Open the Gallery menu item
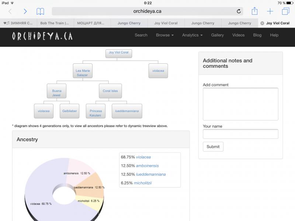The height and width of the screenshot is (221, 295). (x=217, y=35)
